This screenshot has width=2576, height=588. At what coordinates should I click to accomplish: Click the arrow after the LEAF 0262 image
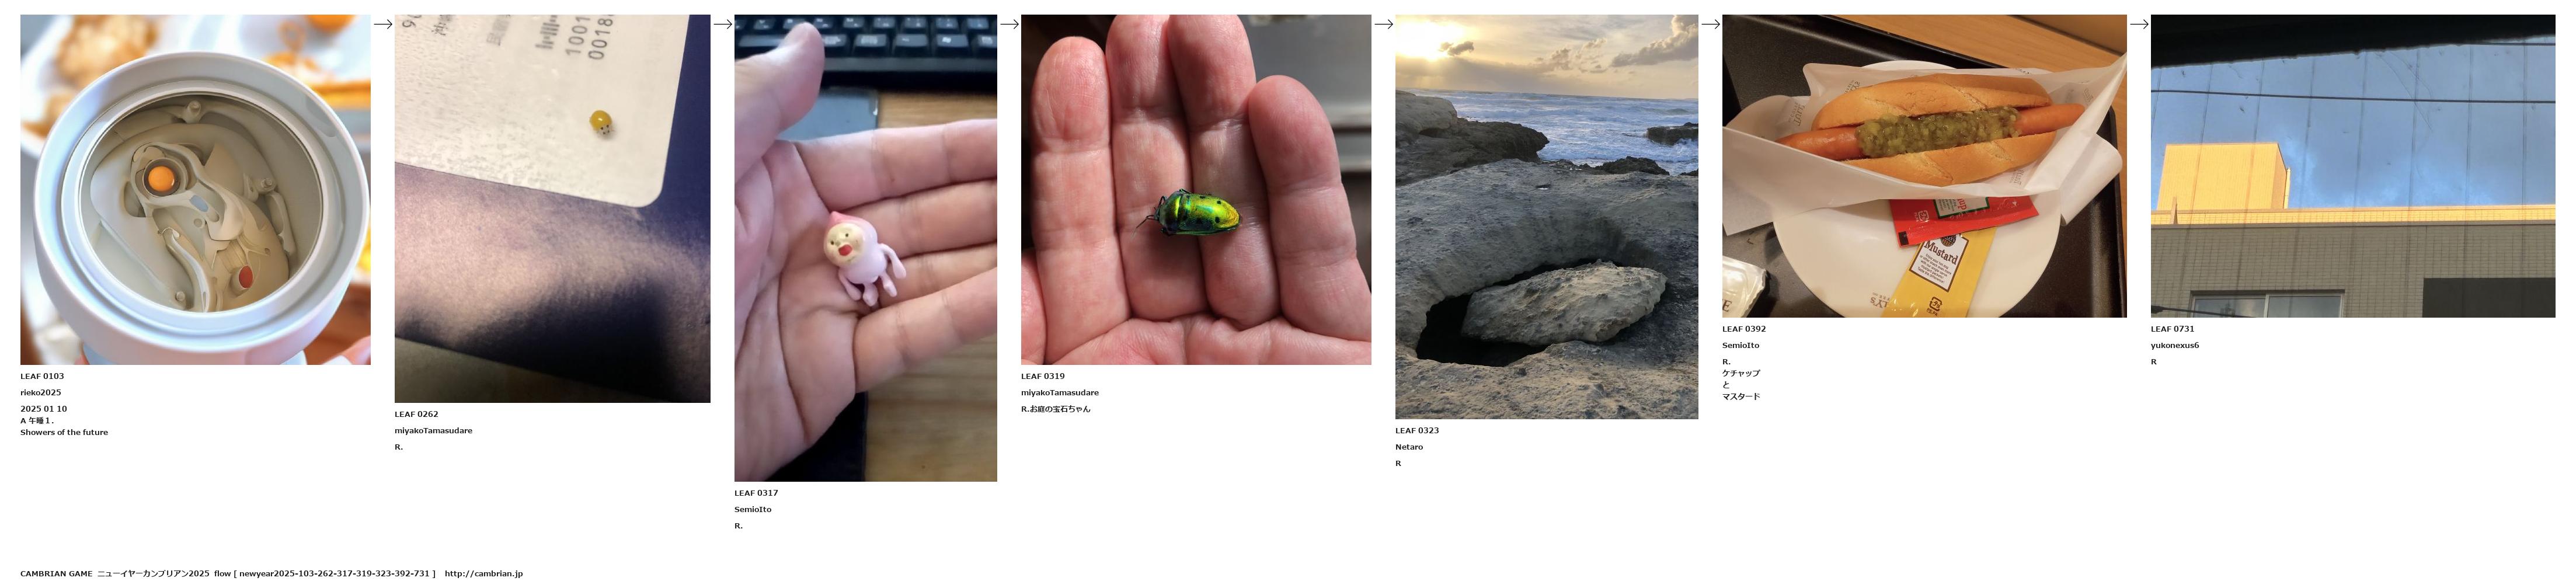click(x=722, y=24)
